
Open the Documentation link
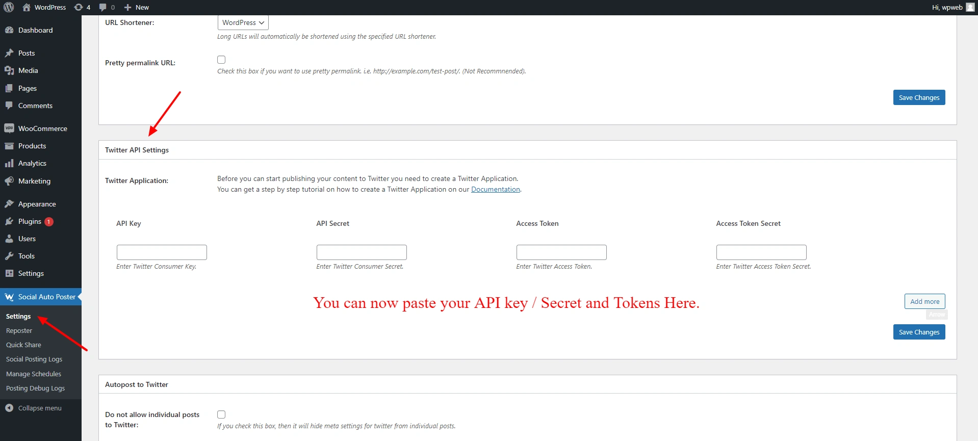point(496,189)
